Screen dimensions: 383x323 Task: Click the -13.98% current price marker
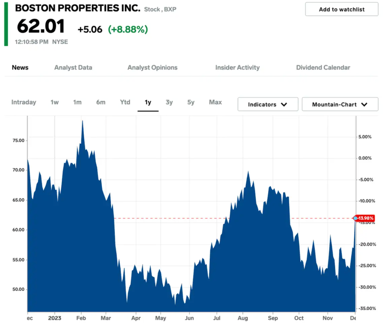pos(364,218)
